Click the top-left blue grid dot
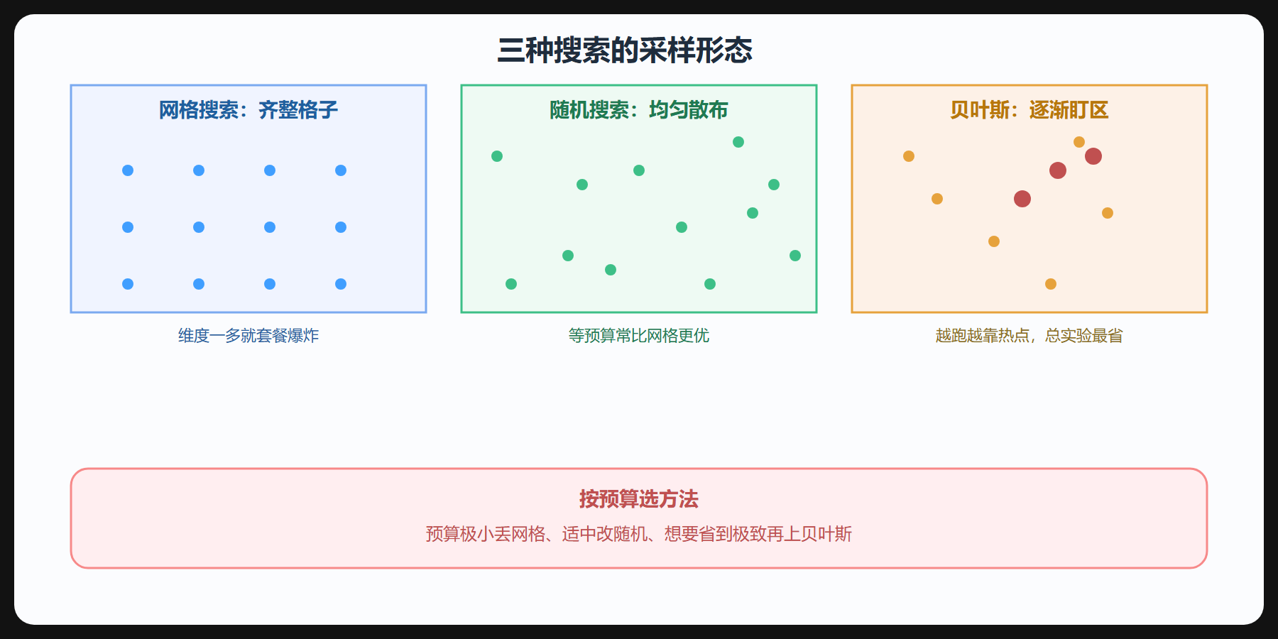The image size is (1278, 639). coord(128,170)
